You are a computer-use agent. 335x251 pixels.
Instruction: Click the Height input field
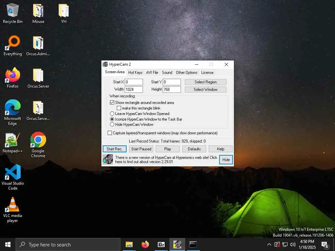tap(172, 90)
